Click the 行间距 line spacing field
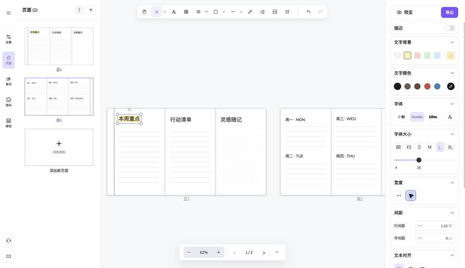465x268 pixels. 435,226
